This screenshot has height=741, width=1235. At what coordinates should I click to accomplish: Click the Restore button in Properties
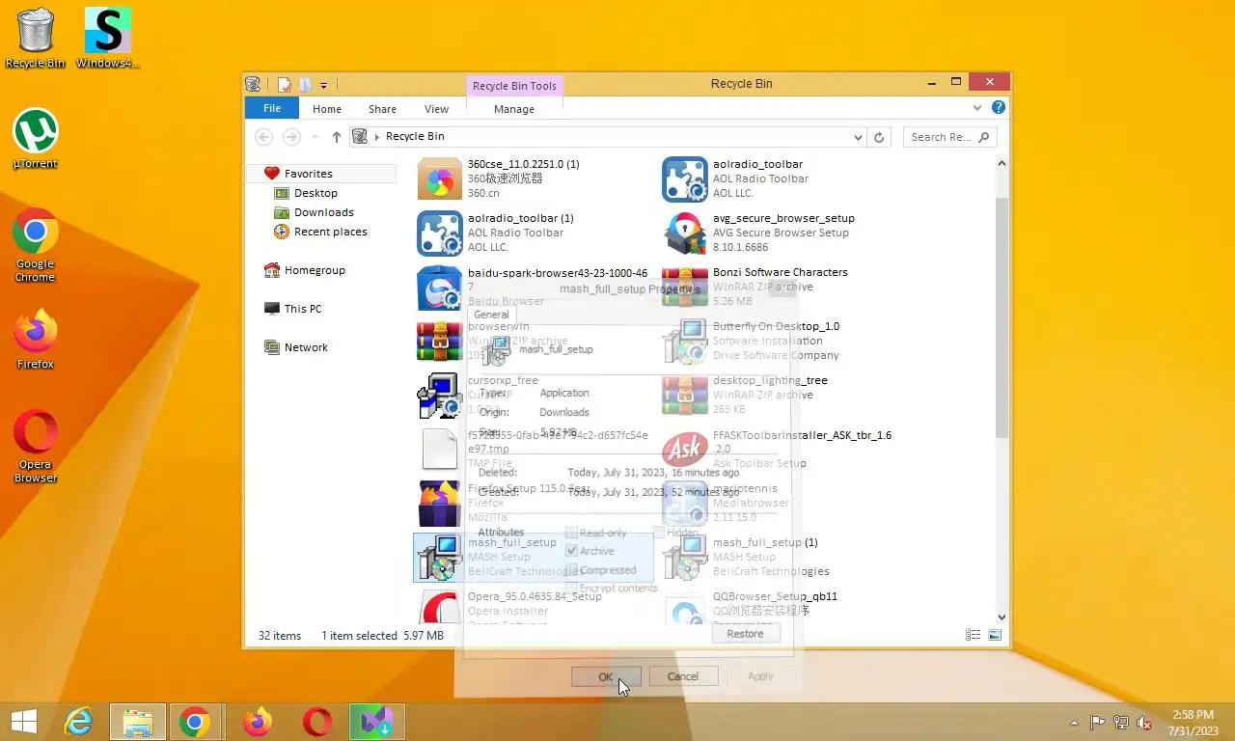pos(745,633)
